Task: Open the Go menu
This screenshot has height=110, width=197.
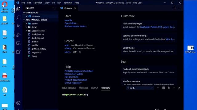Action: point(53,3)
